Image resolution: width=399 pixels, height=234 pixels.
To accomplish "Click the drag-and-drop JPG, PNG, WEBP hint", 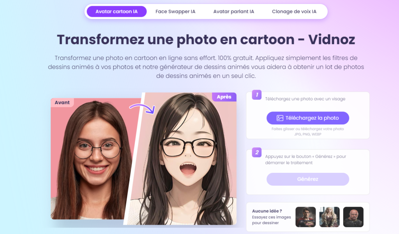I will (308, 131).
